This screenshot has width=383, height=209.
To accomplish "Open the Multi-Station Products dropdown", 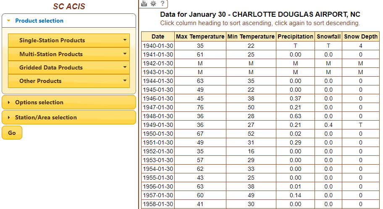I will click(x=69, y=54).
